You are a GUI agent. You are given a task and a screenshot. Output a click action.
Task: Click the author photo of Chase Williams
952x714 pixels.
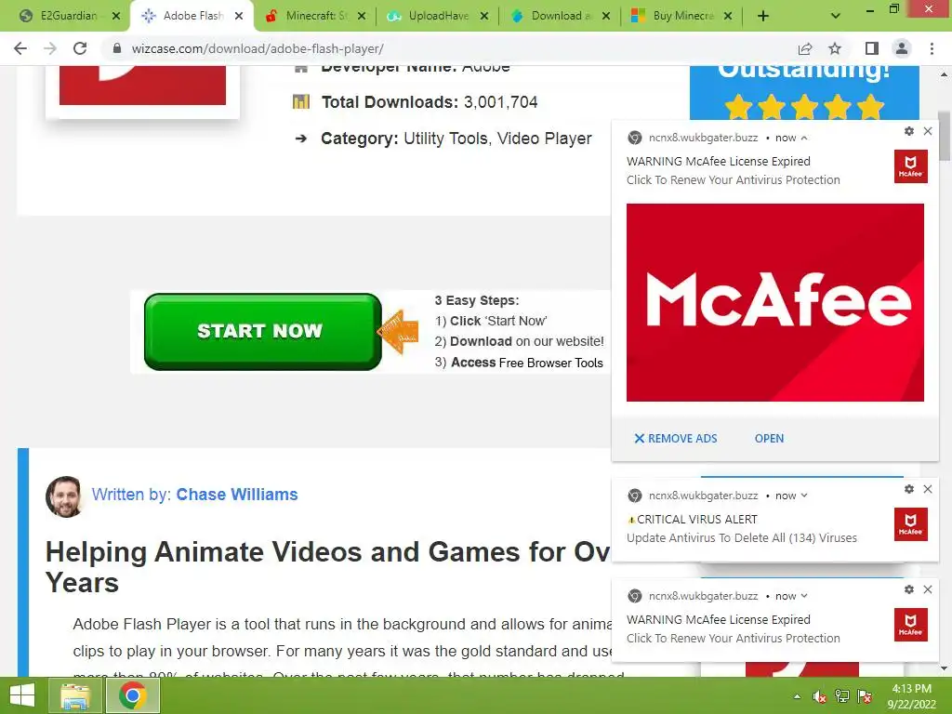pos(64,496)
